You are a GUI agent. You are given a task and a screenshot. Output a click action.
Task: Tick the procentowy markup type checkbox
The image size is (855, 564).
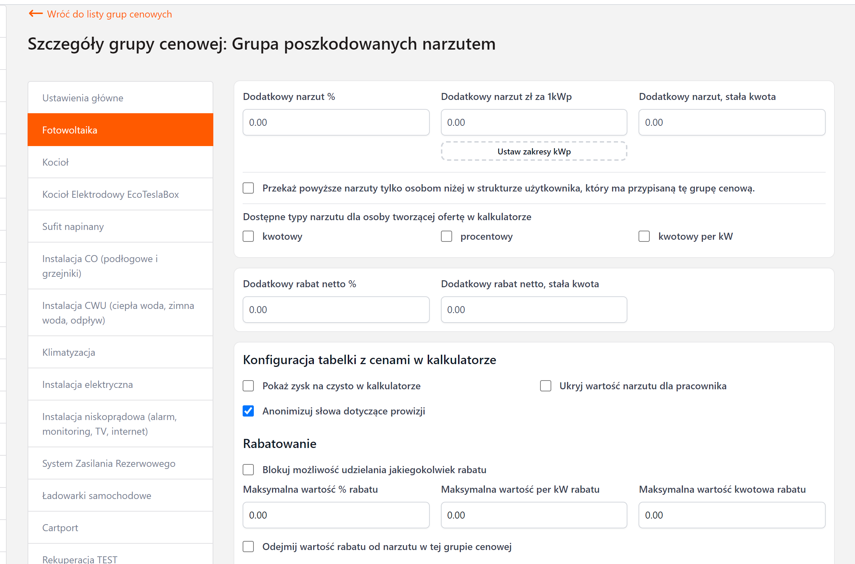pyautogui.click(x=447, y=236)
